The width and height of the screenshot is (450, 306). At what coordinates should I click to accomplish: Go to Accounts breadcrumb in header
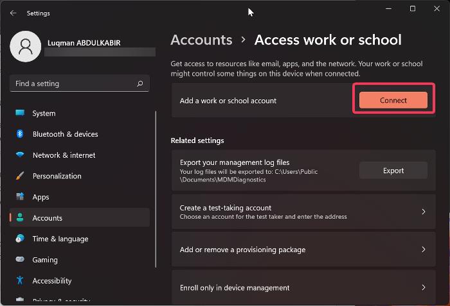[x=202, y=40]
